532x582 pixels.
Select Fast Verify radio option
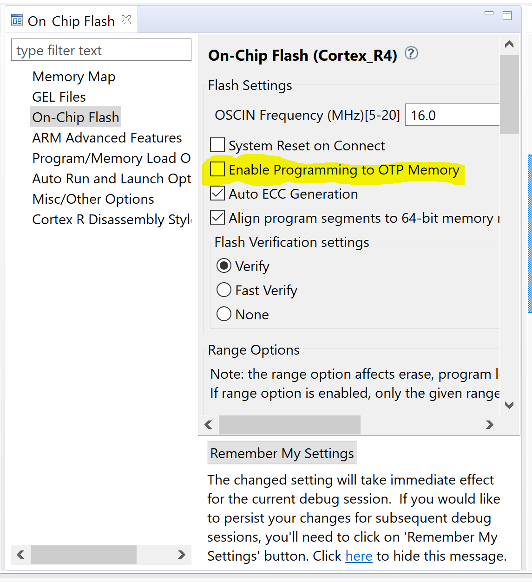[224, 290]
